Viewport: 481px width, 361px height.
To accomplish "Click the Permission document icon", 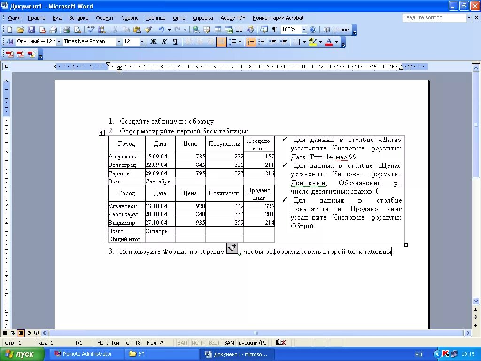I will (x=42, y=30).
